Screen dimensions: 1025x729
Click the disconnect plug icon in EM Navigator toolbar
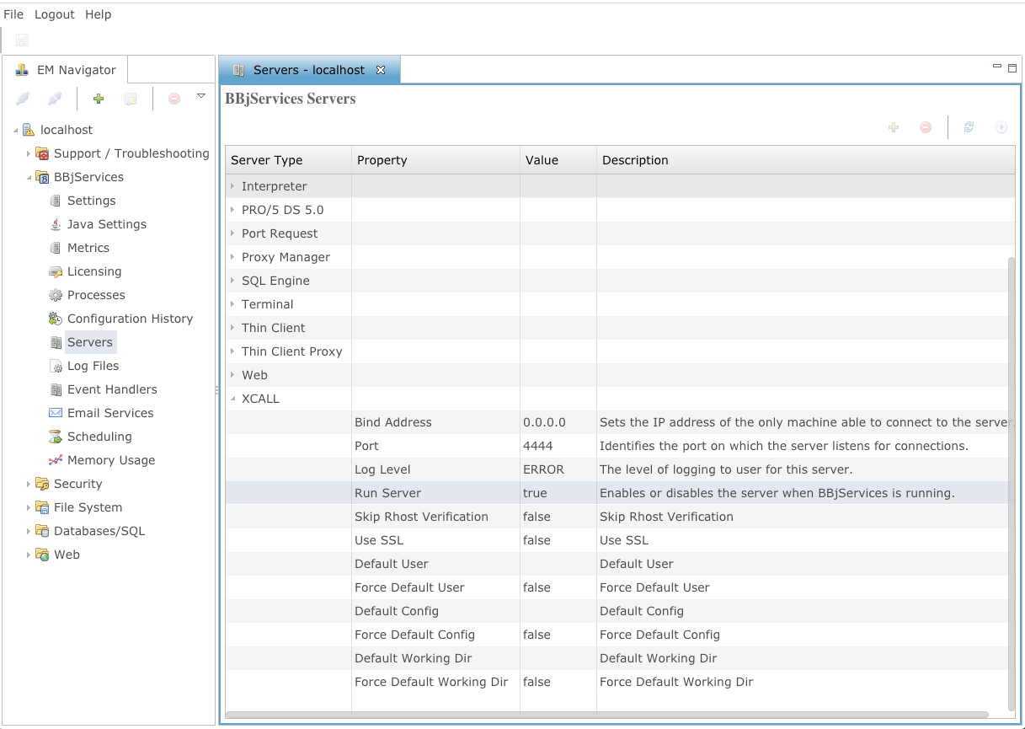coord(55,99)
